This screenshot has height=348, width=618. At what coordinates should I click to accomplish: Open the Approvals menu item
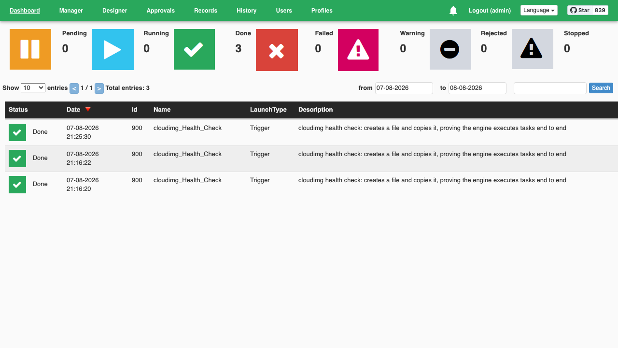[161, 11]
